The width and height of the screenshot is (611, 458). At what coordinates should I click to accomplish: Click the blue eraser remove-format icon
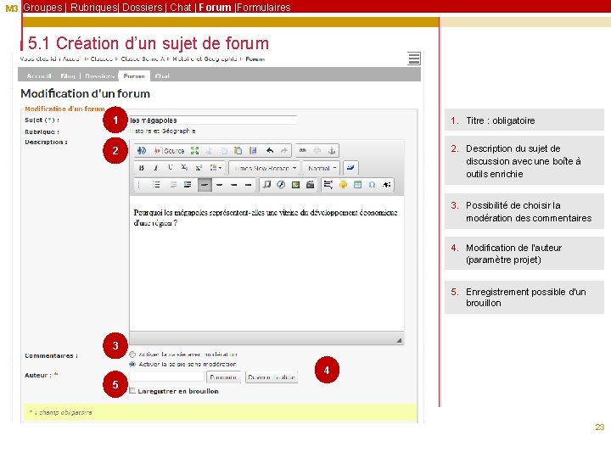click(350, 168)
